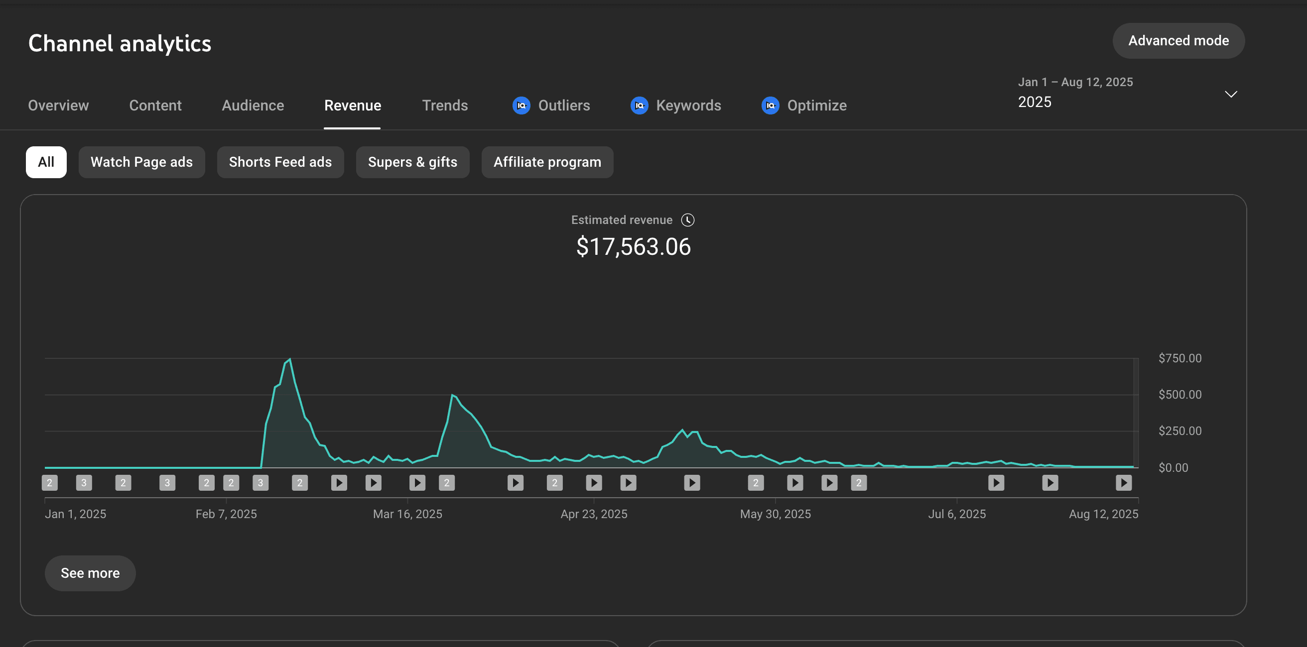Click the clock icon beside Estimated revenue
The width and height of the screenshot is (1307, 647).
pyautogui.click(x=687, y=220)
